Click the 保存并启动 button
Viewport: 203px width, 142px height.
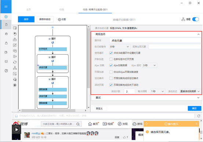pyautogui.click(x=45, y=19)
